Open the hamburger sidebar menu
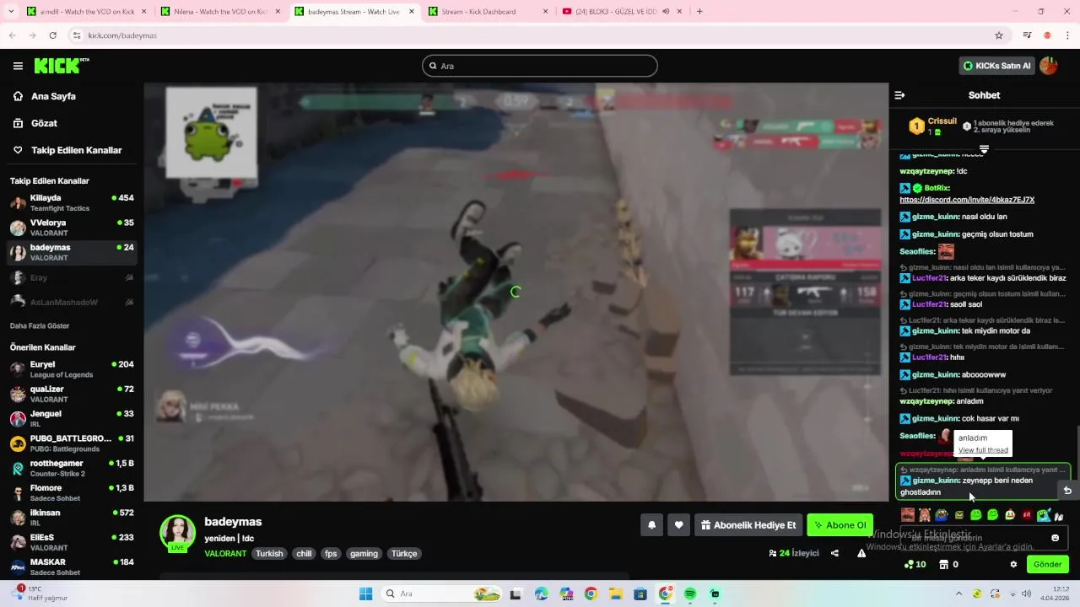1080x607 pixels. (x=18, y=66)
